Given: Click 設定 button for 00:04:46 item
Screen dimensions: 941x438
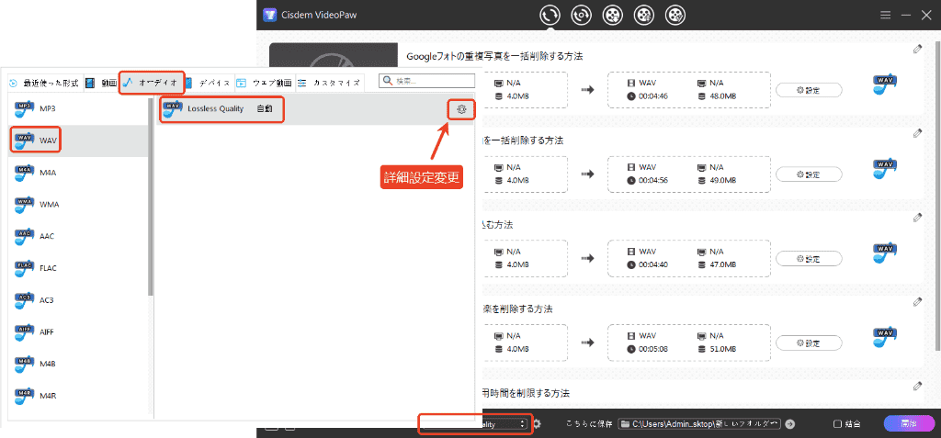Looking at the screenshot, I should (x=809, y=90).
